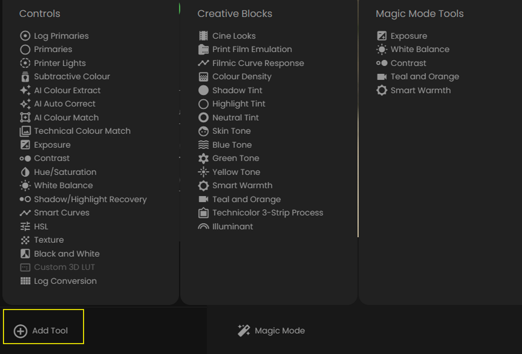The width and height of the screenshot is (522, 354).
Task: Click the AI Colour Extract sparkle icon
Action: pos(25,90)
